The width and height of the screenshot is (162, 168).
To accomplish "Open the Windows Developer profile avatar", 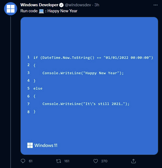I will [11, 9].
